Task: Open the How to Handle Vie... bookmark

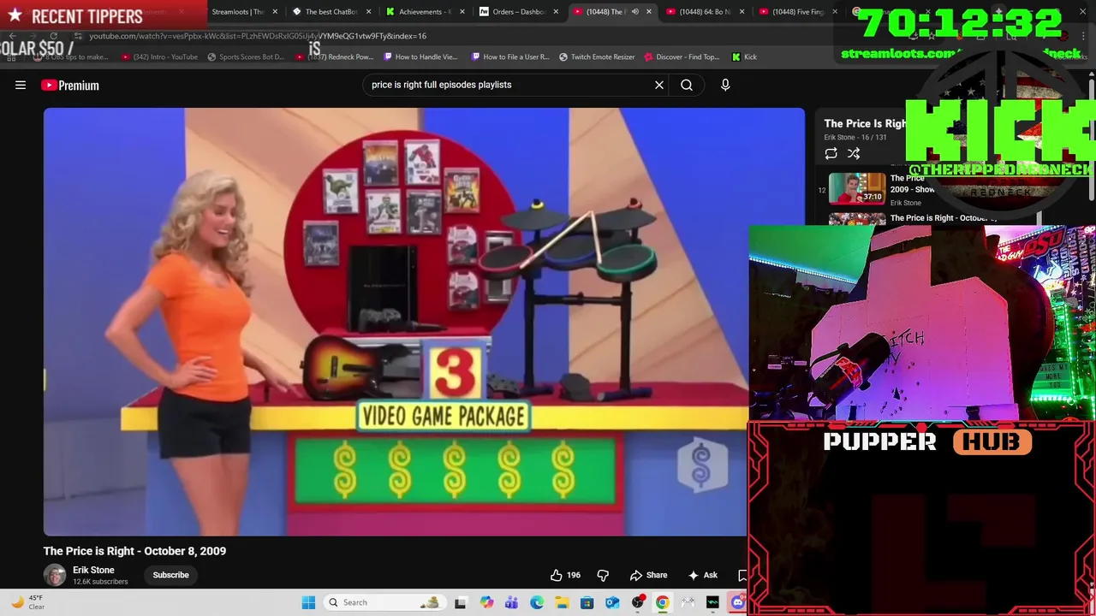Action: (x=420, y=56)
